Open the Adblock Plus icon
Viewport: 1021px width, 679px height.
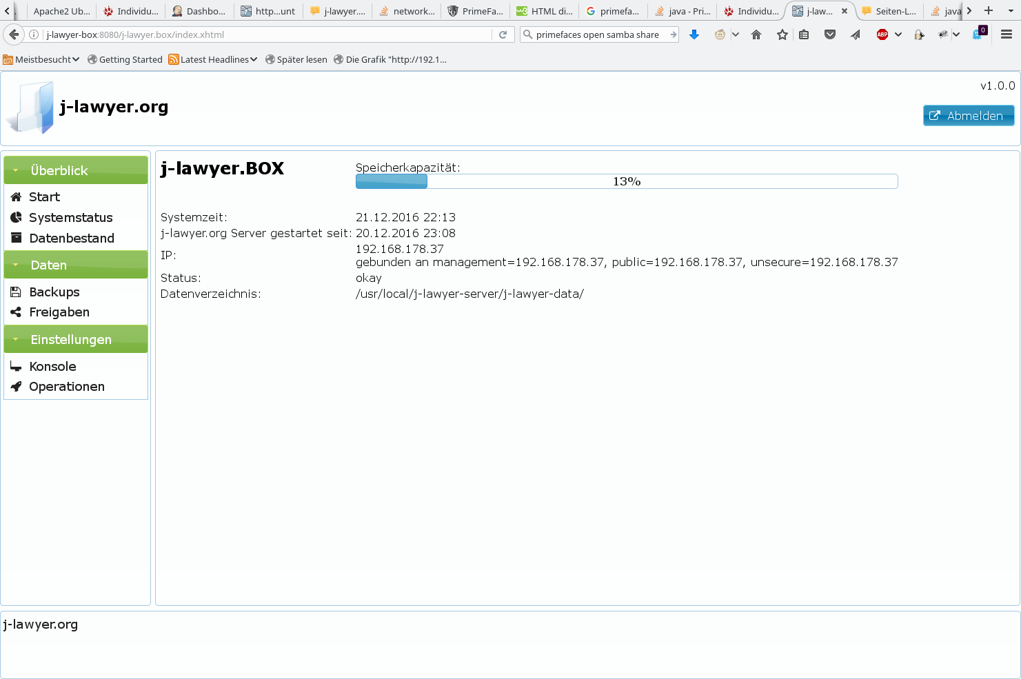(x=882, y=34)
